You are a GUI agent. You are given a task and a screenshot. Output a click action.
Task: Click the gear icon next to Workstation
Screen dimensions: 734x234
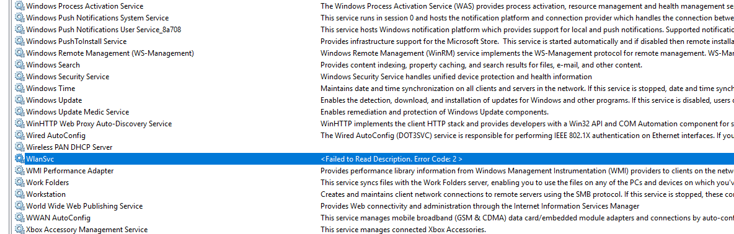click(x=19, y=194)
